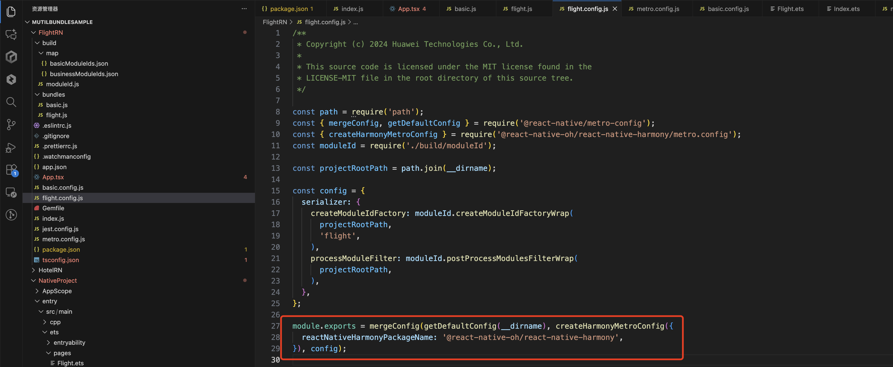Expand the HotelRN folder
Screen dimensions: 893x367
tap(34, 270)
